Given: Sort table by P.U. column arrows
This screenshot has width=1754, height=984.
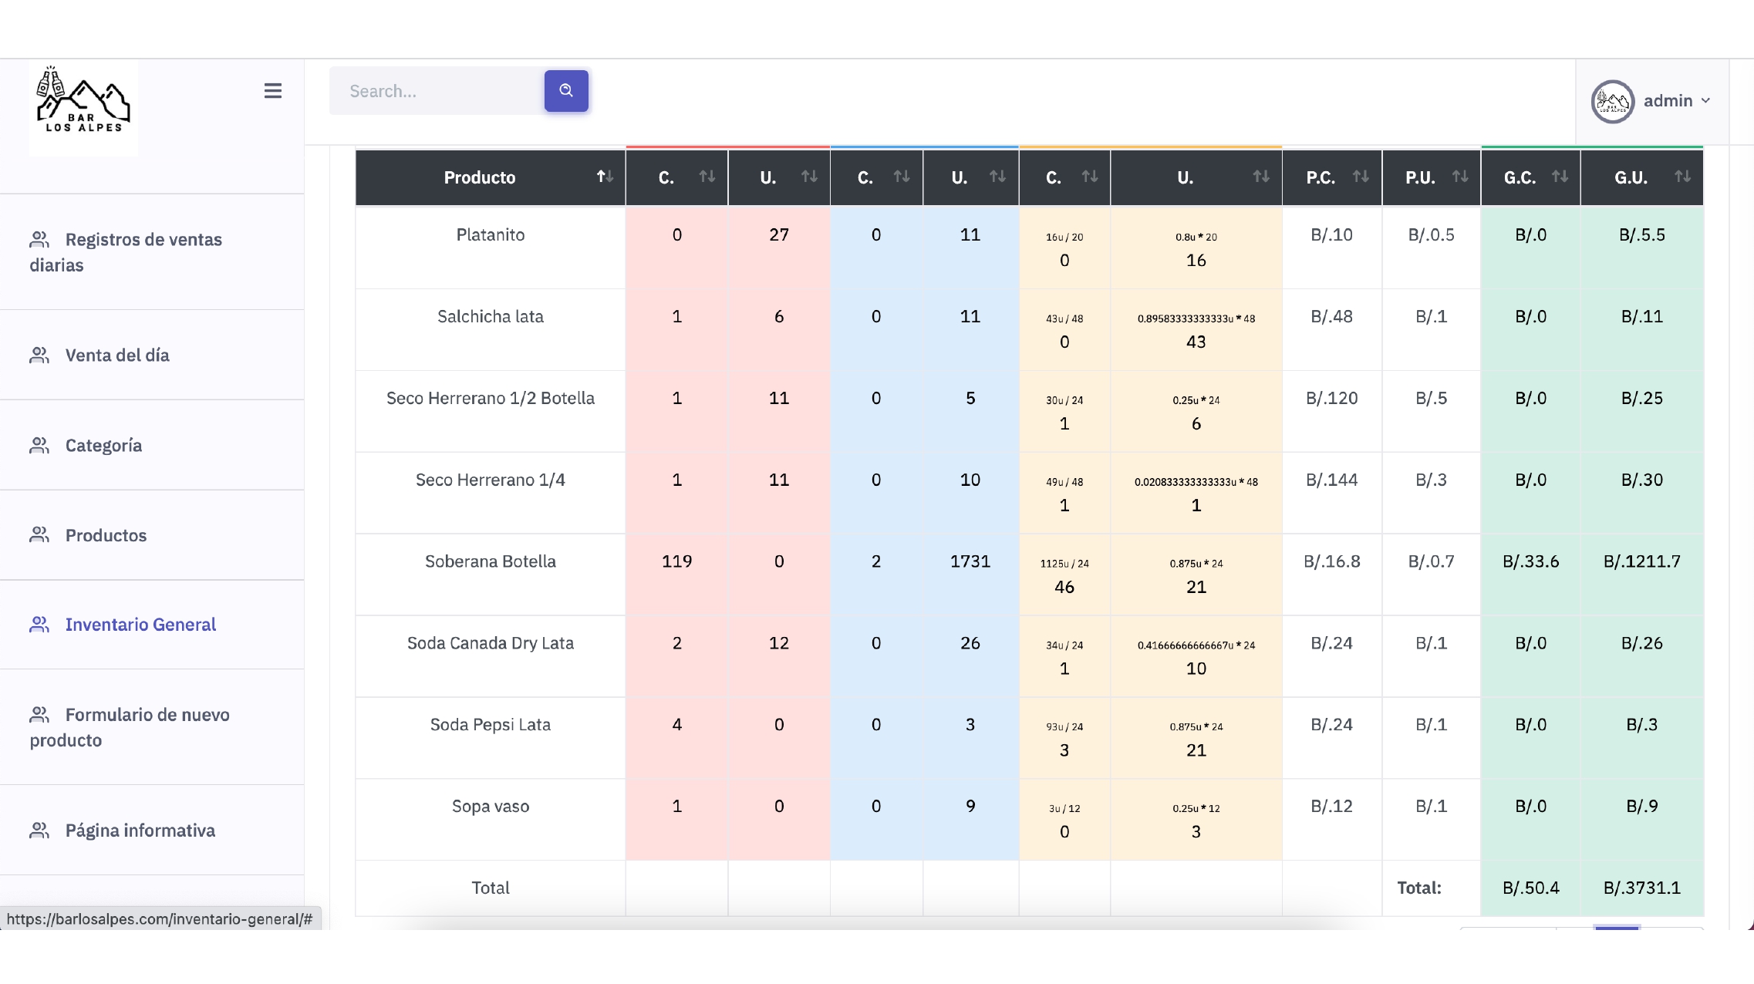Looking at the screenshot, I should 1460,177.
